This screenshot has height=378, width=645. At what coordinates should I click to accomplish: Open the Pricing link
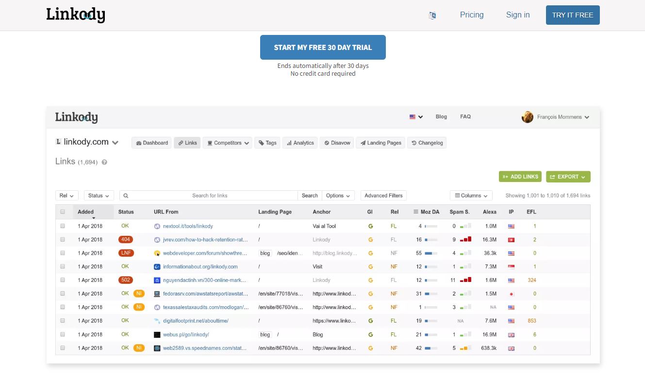pos(472,15)
